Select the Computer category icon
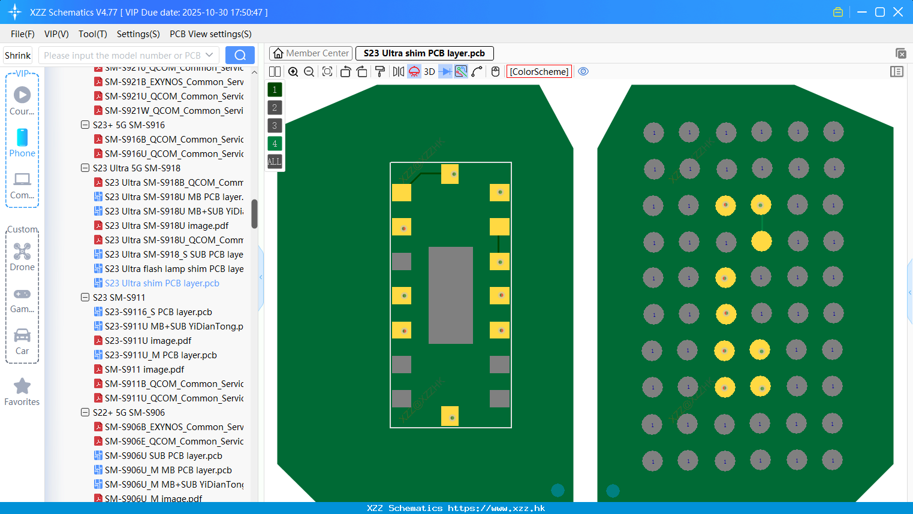This screenshot has width=913, height=514. coord(22,186)
